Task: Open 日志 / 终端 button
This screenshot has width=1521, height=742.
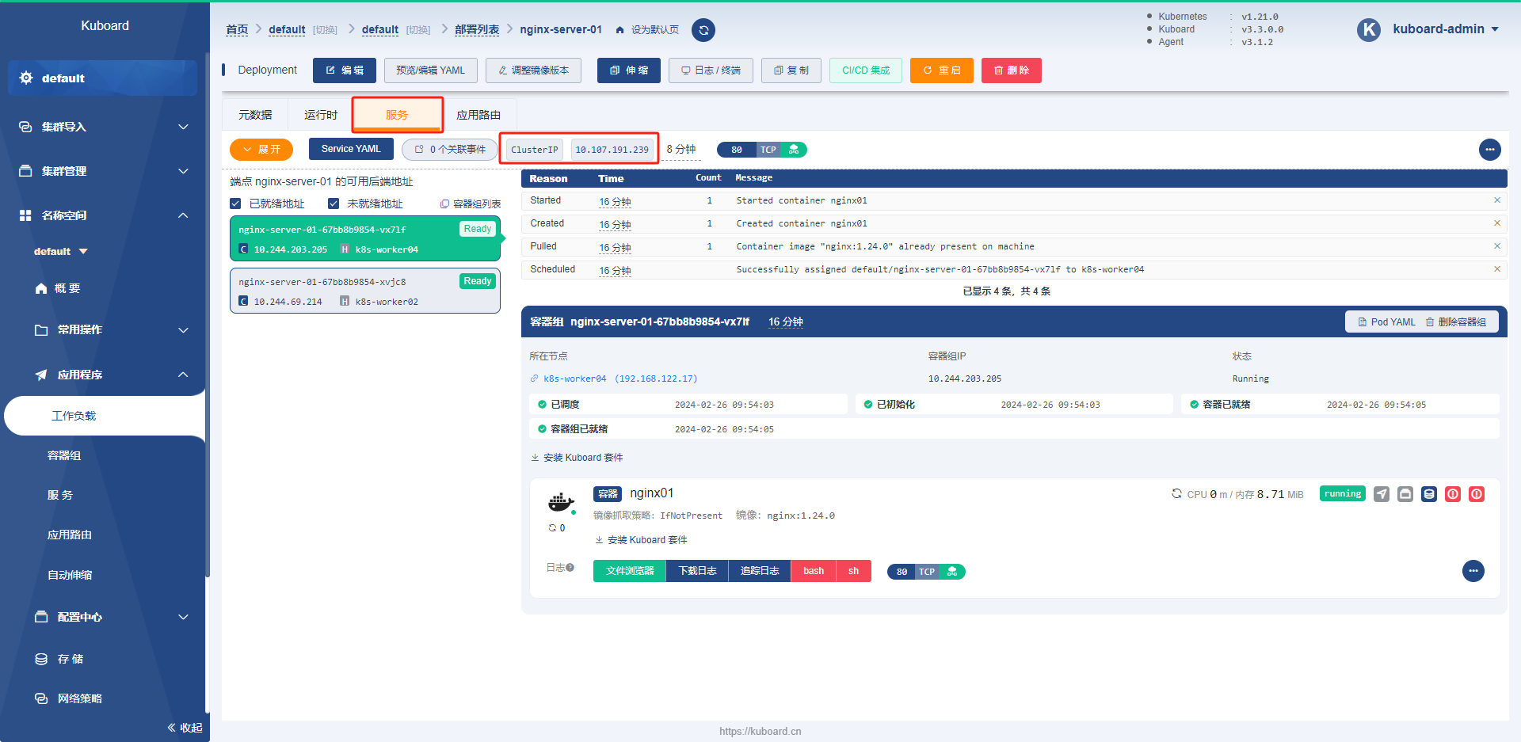Action: tap(711, 70)
